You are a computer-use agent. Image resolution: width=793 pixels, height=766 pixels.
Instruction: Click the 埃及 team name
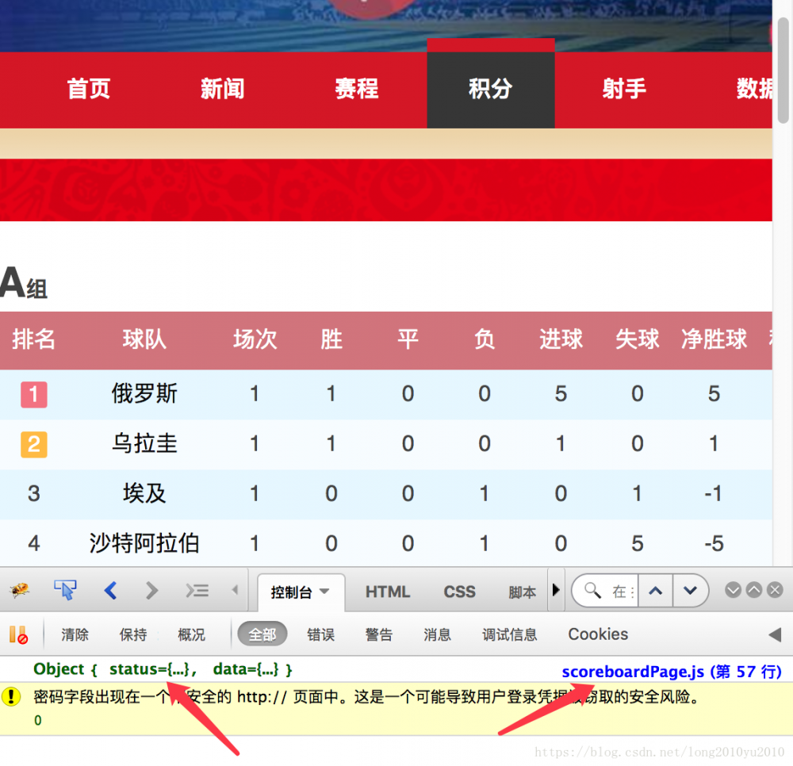click(144, 493)
